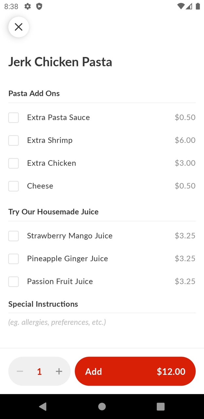Open recent apps with square icon
The width and height of the screenshot is (204, 419).
coord(160,406)
